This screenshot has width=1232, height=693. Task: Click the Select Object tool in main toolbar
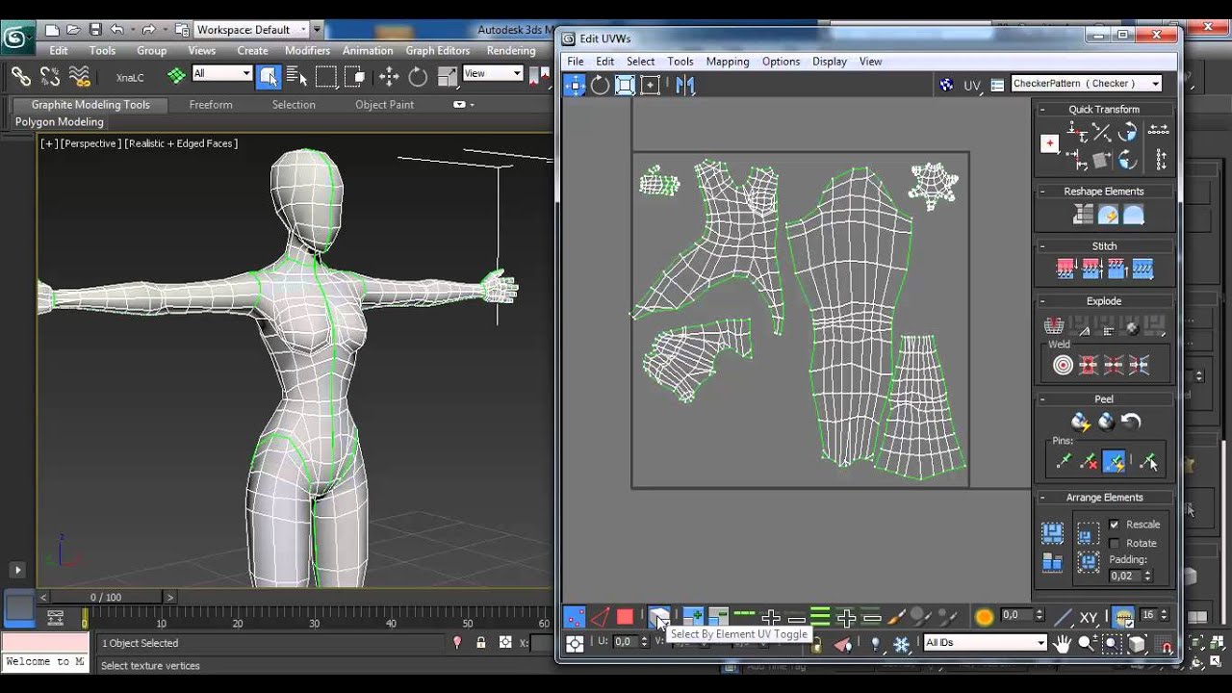pos(268,76)
